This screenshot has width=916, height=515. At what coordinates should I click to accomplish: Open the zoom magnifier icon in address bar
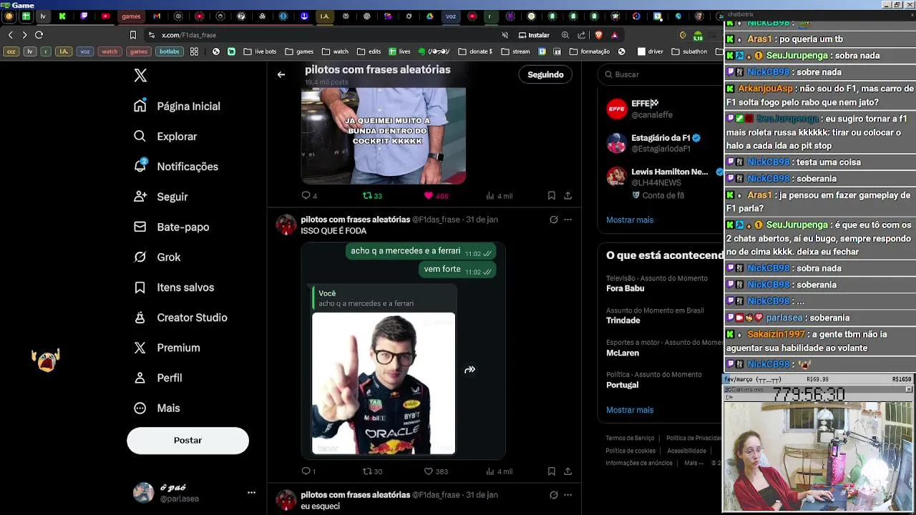[565, 35]
